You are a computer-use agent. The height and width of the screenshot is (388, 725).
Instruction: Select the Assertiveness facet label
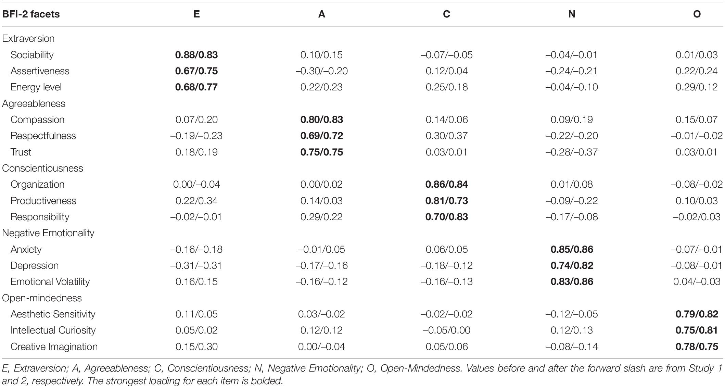40,71
